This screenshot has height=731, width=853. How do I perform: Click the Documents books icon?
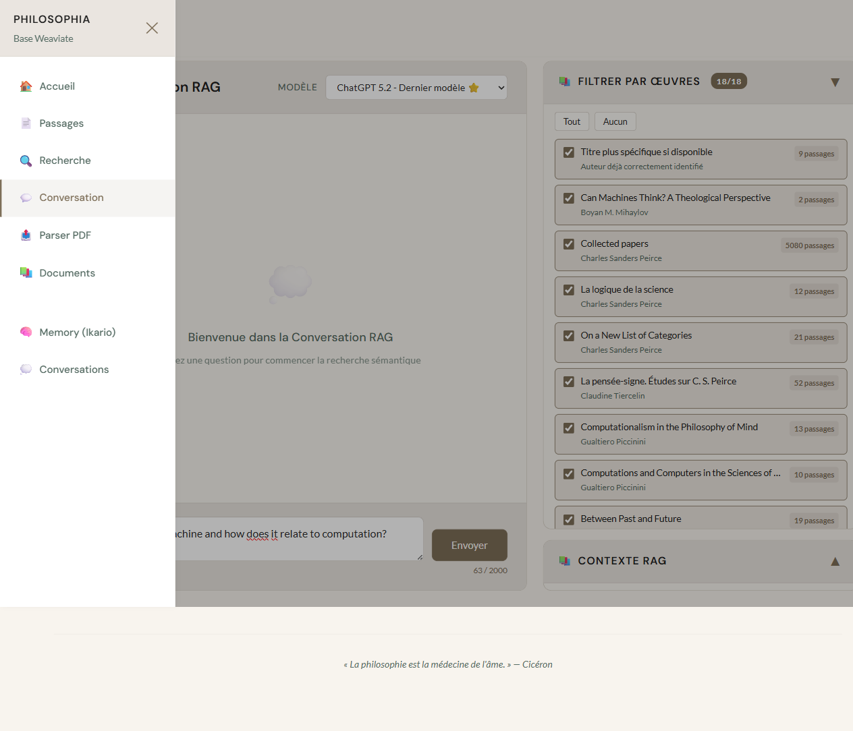pos(26,272)
